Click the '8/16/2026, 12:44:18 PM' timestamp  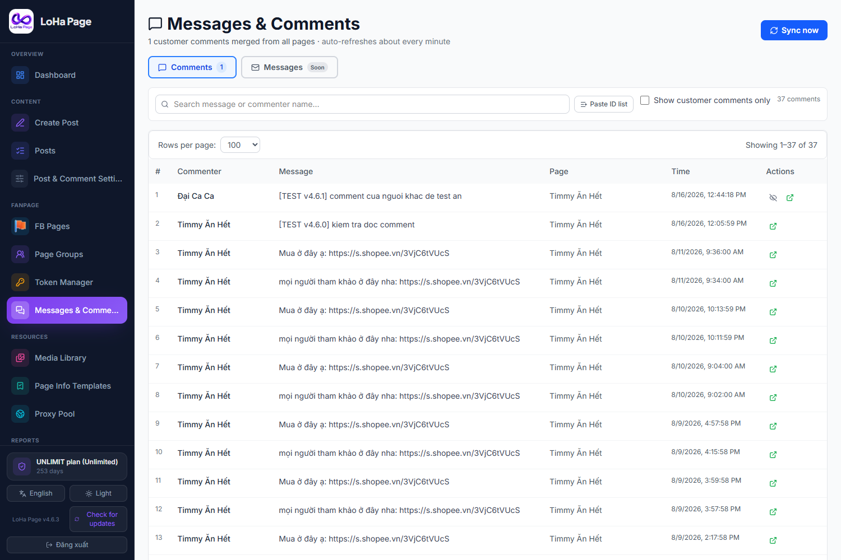(x=709, y=195)
